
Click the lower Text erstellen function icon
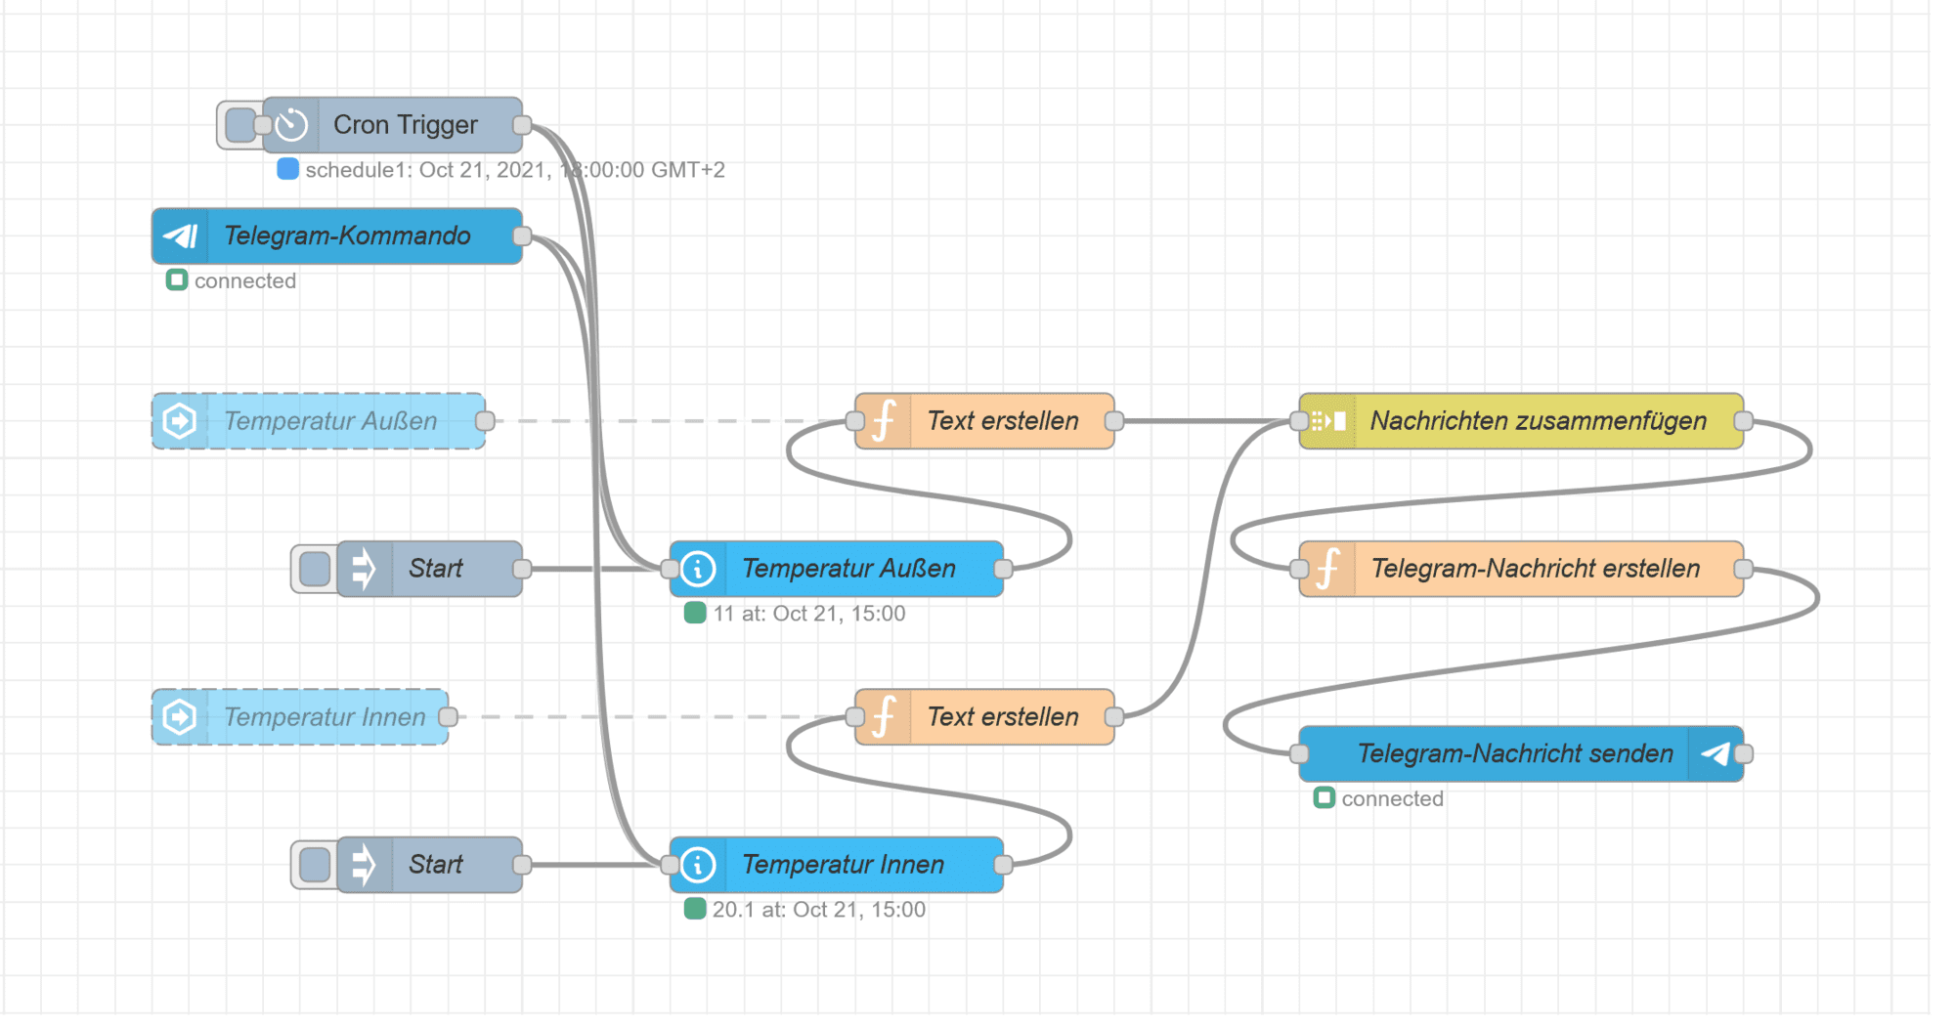tap(884, 717)
